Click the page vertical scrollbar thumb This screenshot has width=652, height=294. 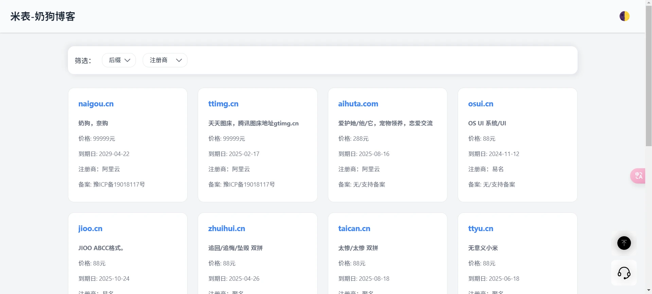click(x=649, y=75)
